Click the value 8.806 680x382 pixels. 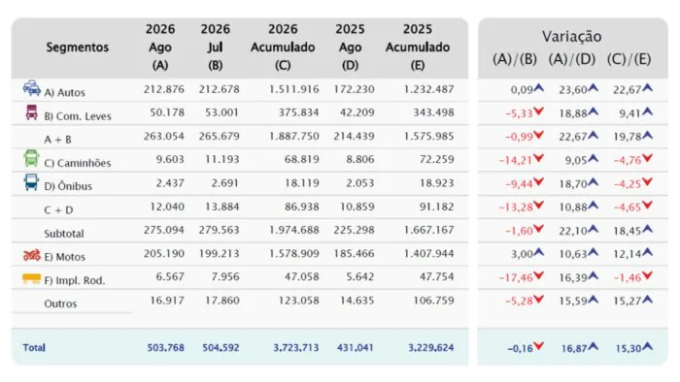pyautogui.click(x=360, y=159)
